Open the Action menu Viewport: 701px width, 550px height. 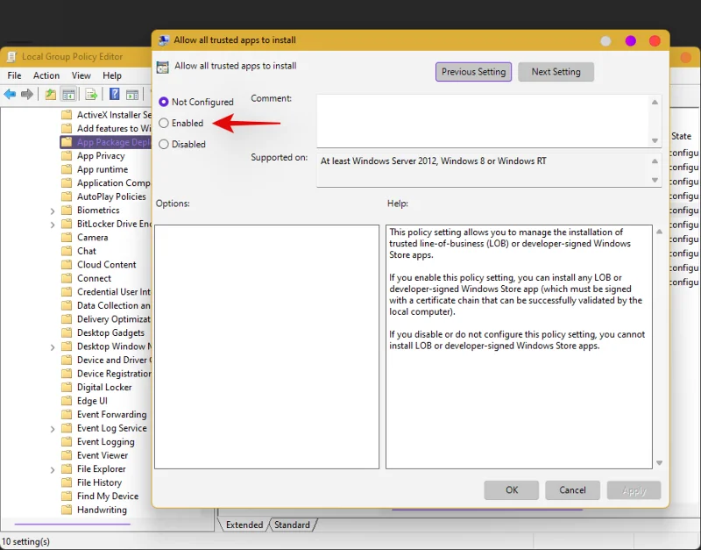[x=46, y=76]
